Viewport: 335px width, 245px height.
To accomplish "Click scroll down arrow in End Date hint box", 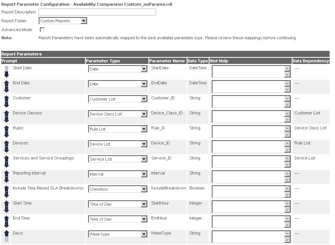I will [x=287, y=90].
